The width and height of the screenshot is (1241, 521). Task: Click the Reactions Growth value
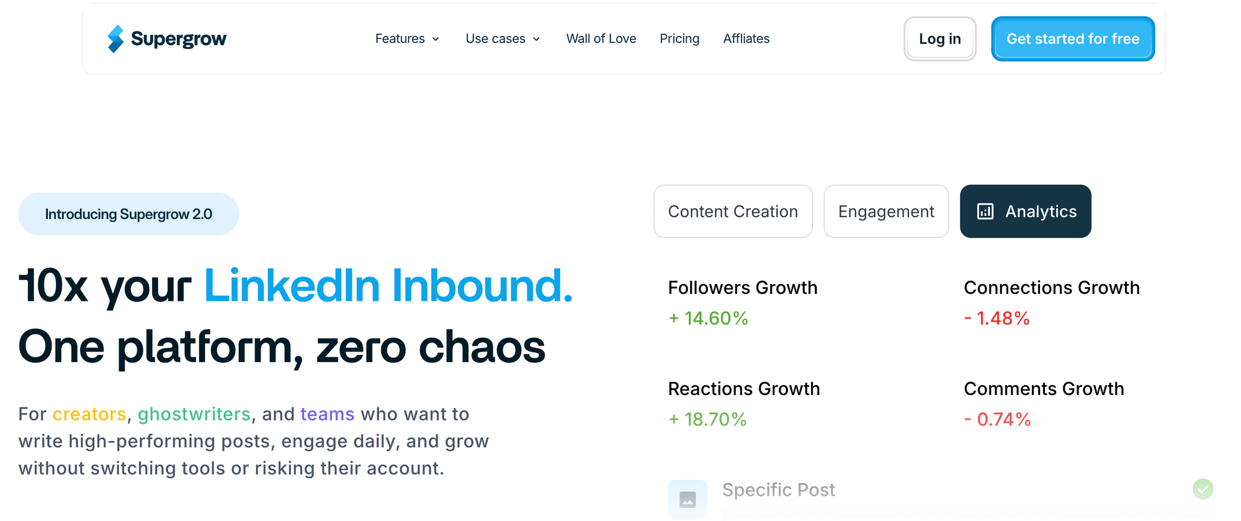click(x=707, y=419)
